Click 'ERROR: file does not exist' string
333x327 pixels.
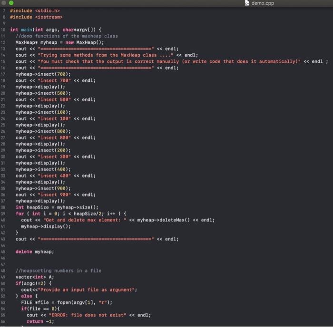[87, 315]
